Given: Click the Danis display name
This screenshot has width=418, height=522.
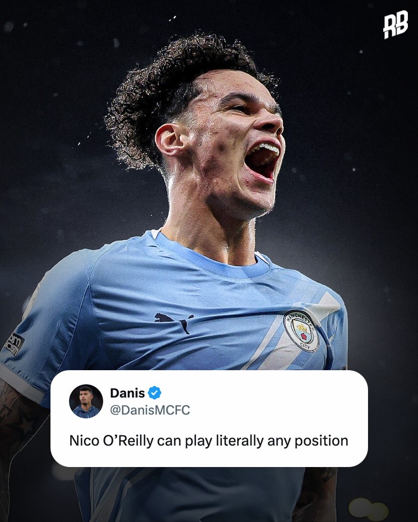Looking at the screenshot, I should coord(127,393).
